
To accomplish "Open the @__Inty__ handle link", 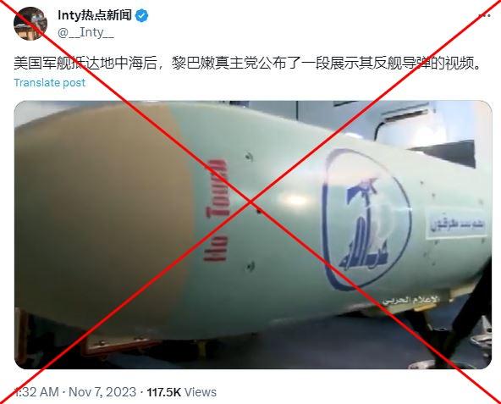I will click(85, 32).
